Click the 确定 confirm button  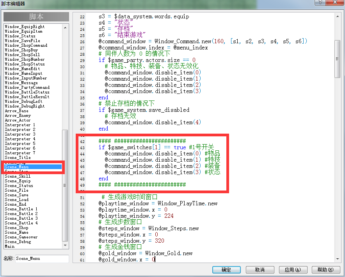tap(226, 270)
